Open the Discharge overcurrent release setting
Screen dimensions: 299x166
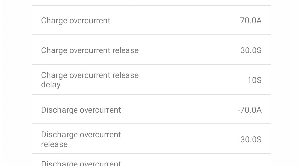point(151,139)
